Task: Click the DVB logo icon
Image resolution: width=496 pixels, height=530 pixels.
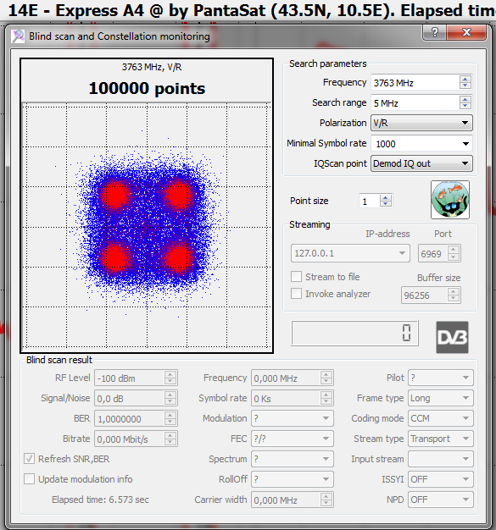Action: tap(452, 337)
